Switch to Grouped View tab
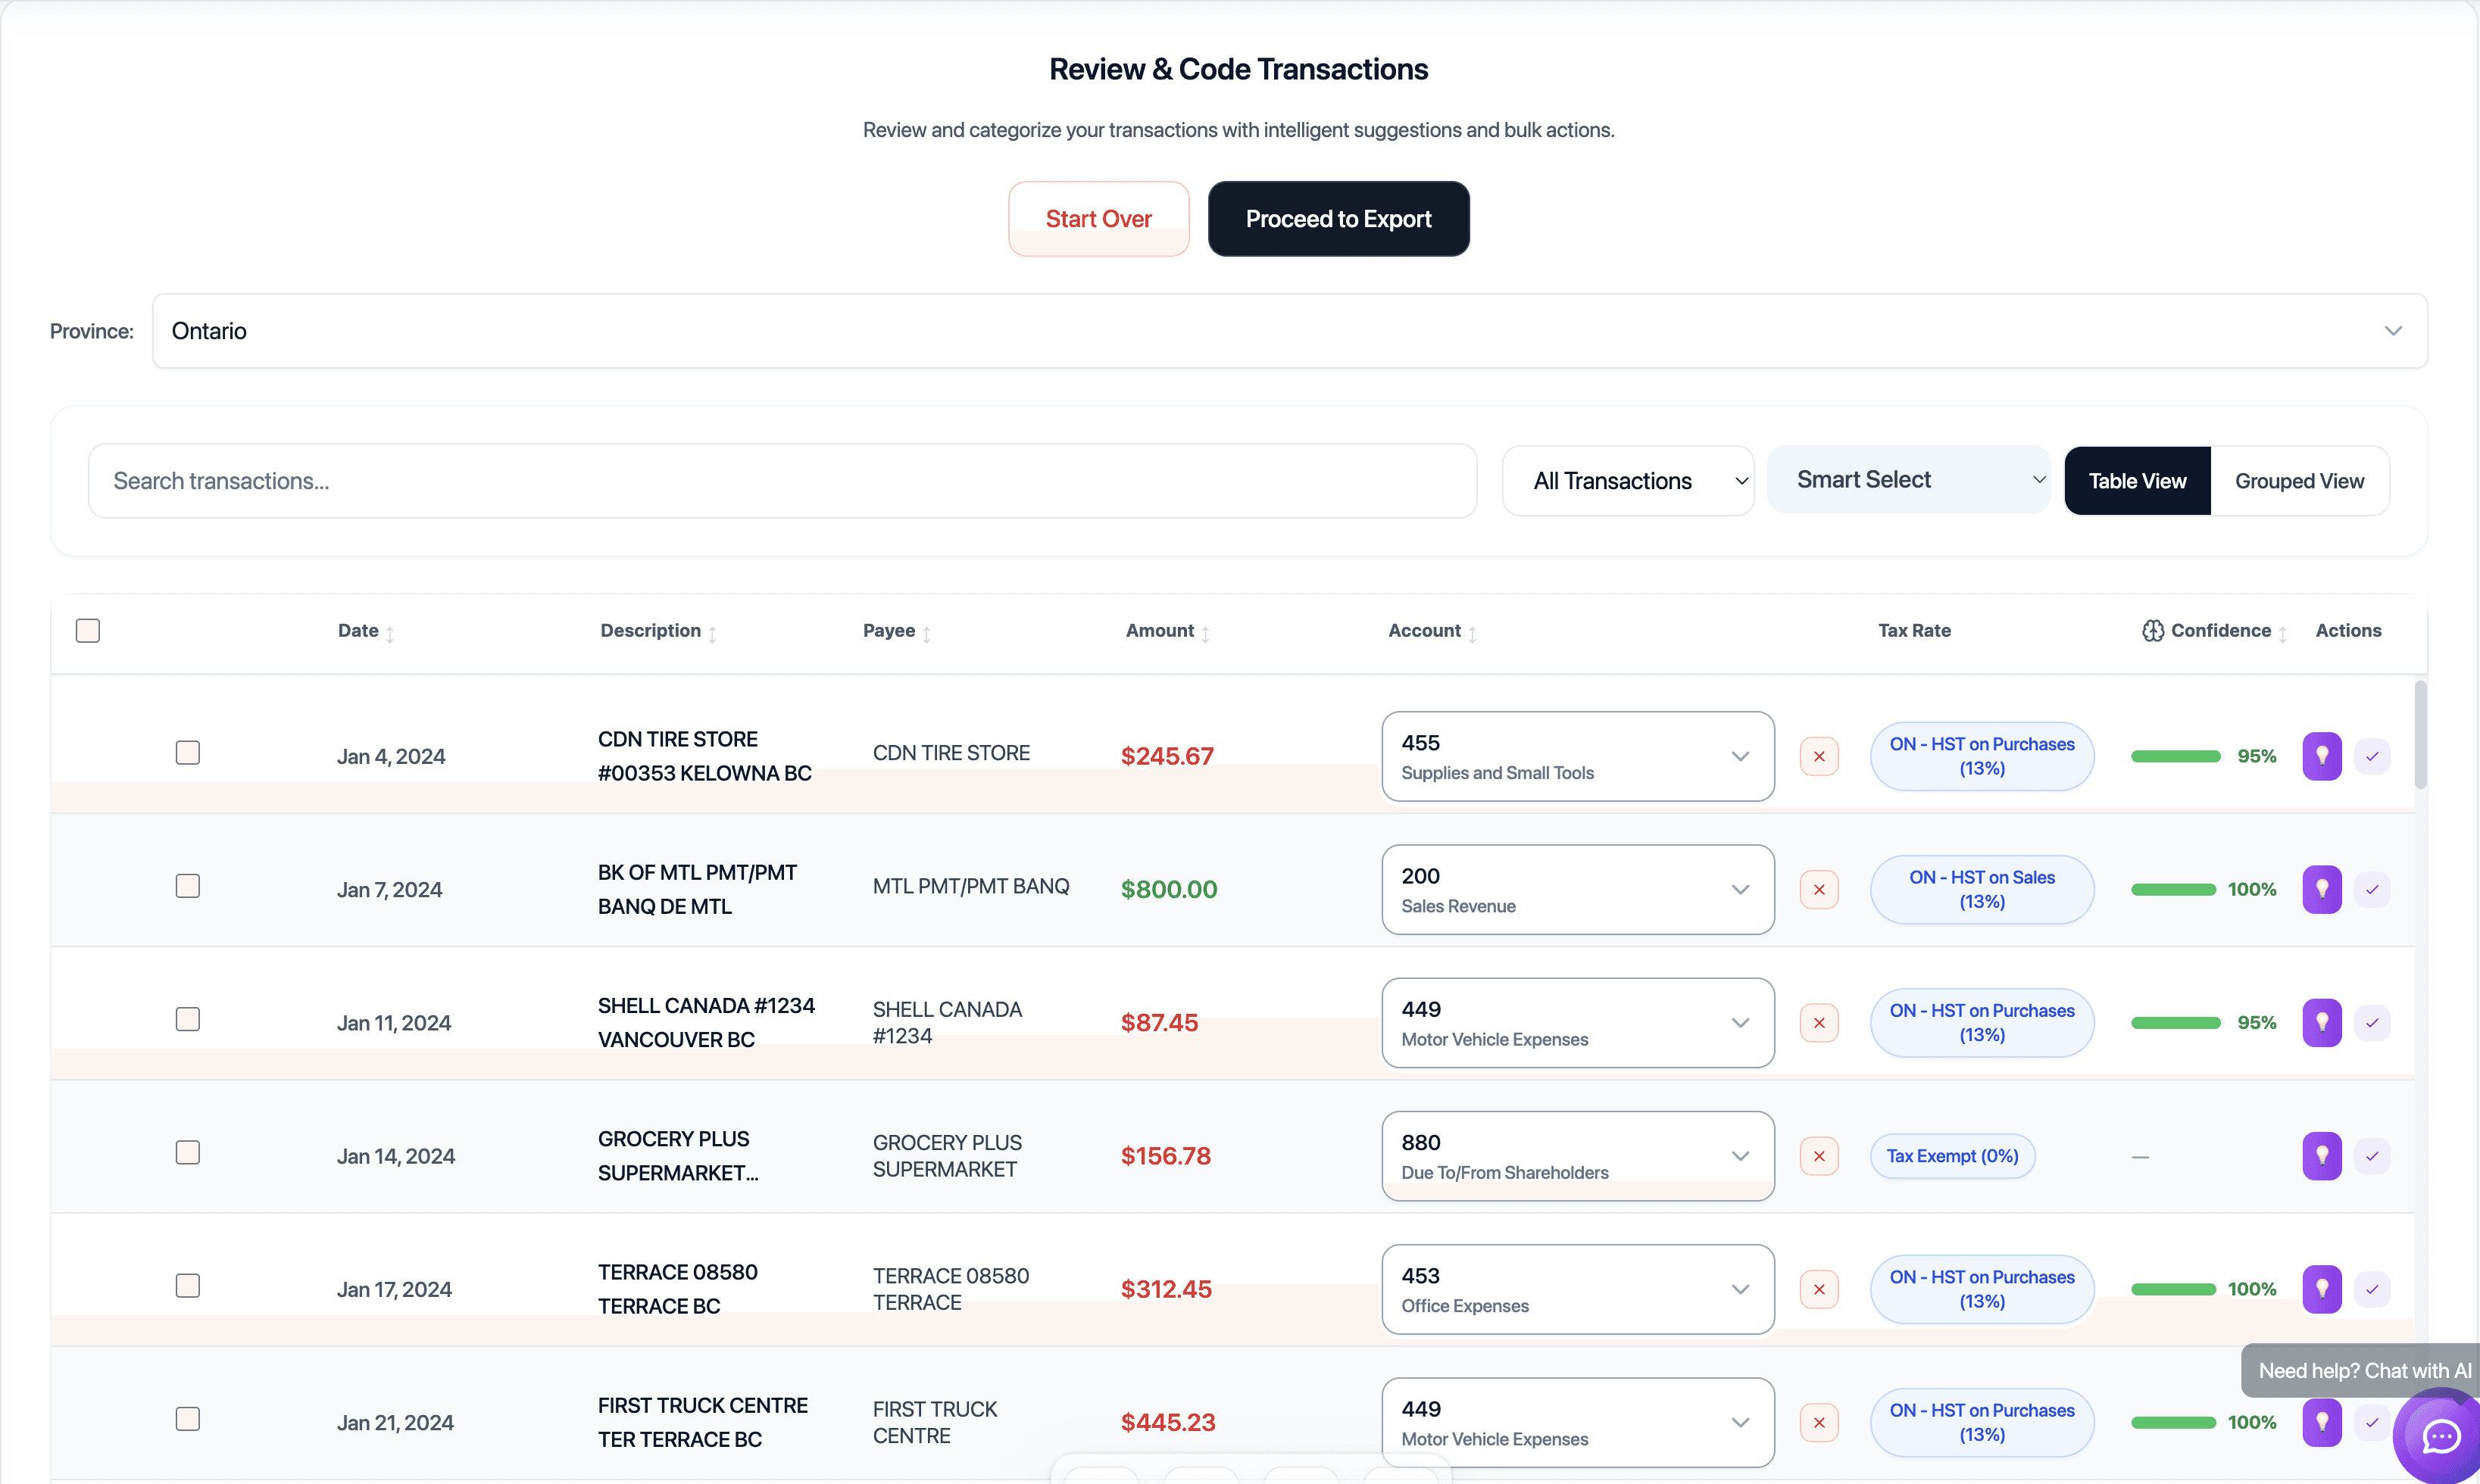This screenshot has width=2480, height=1484. [x=2298, y=481]
